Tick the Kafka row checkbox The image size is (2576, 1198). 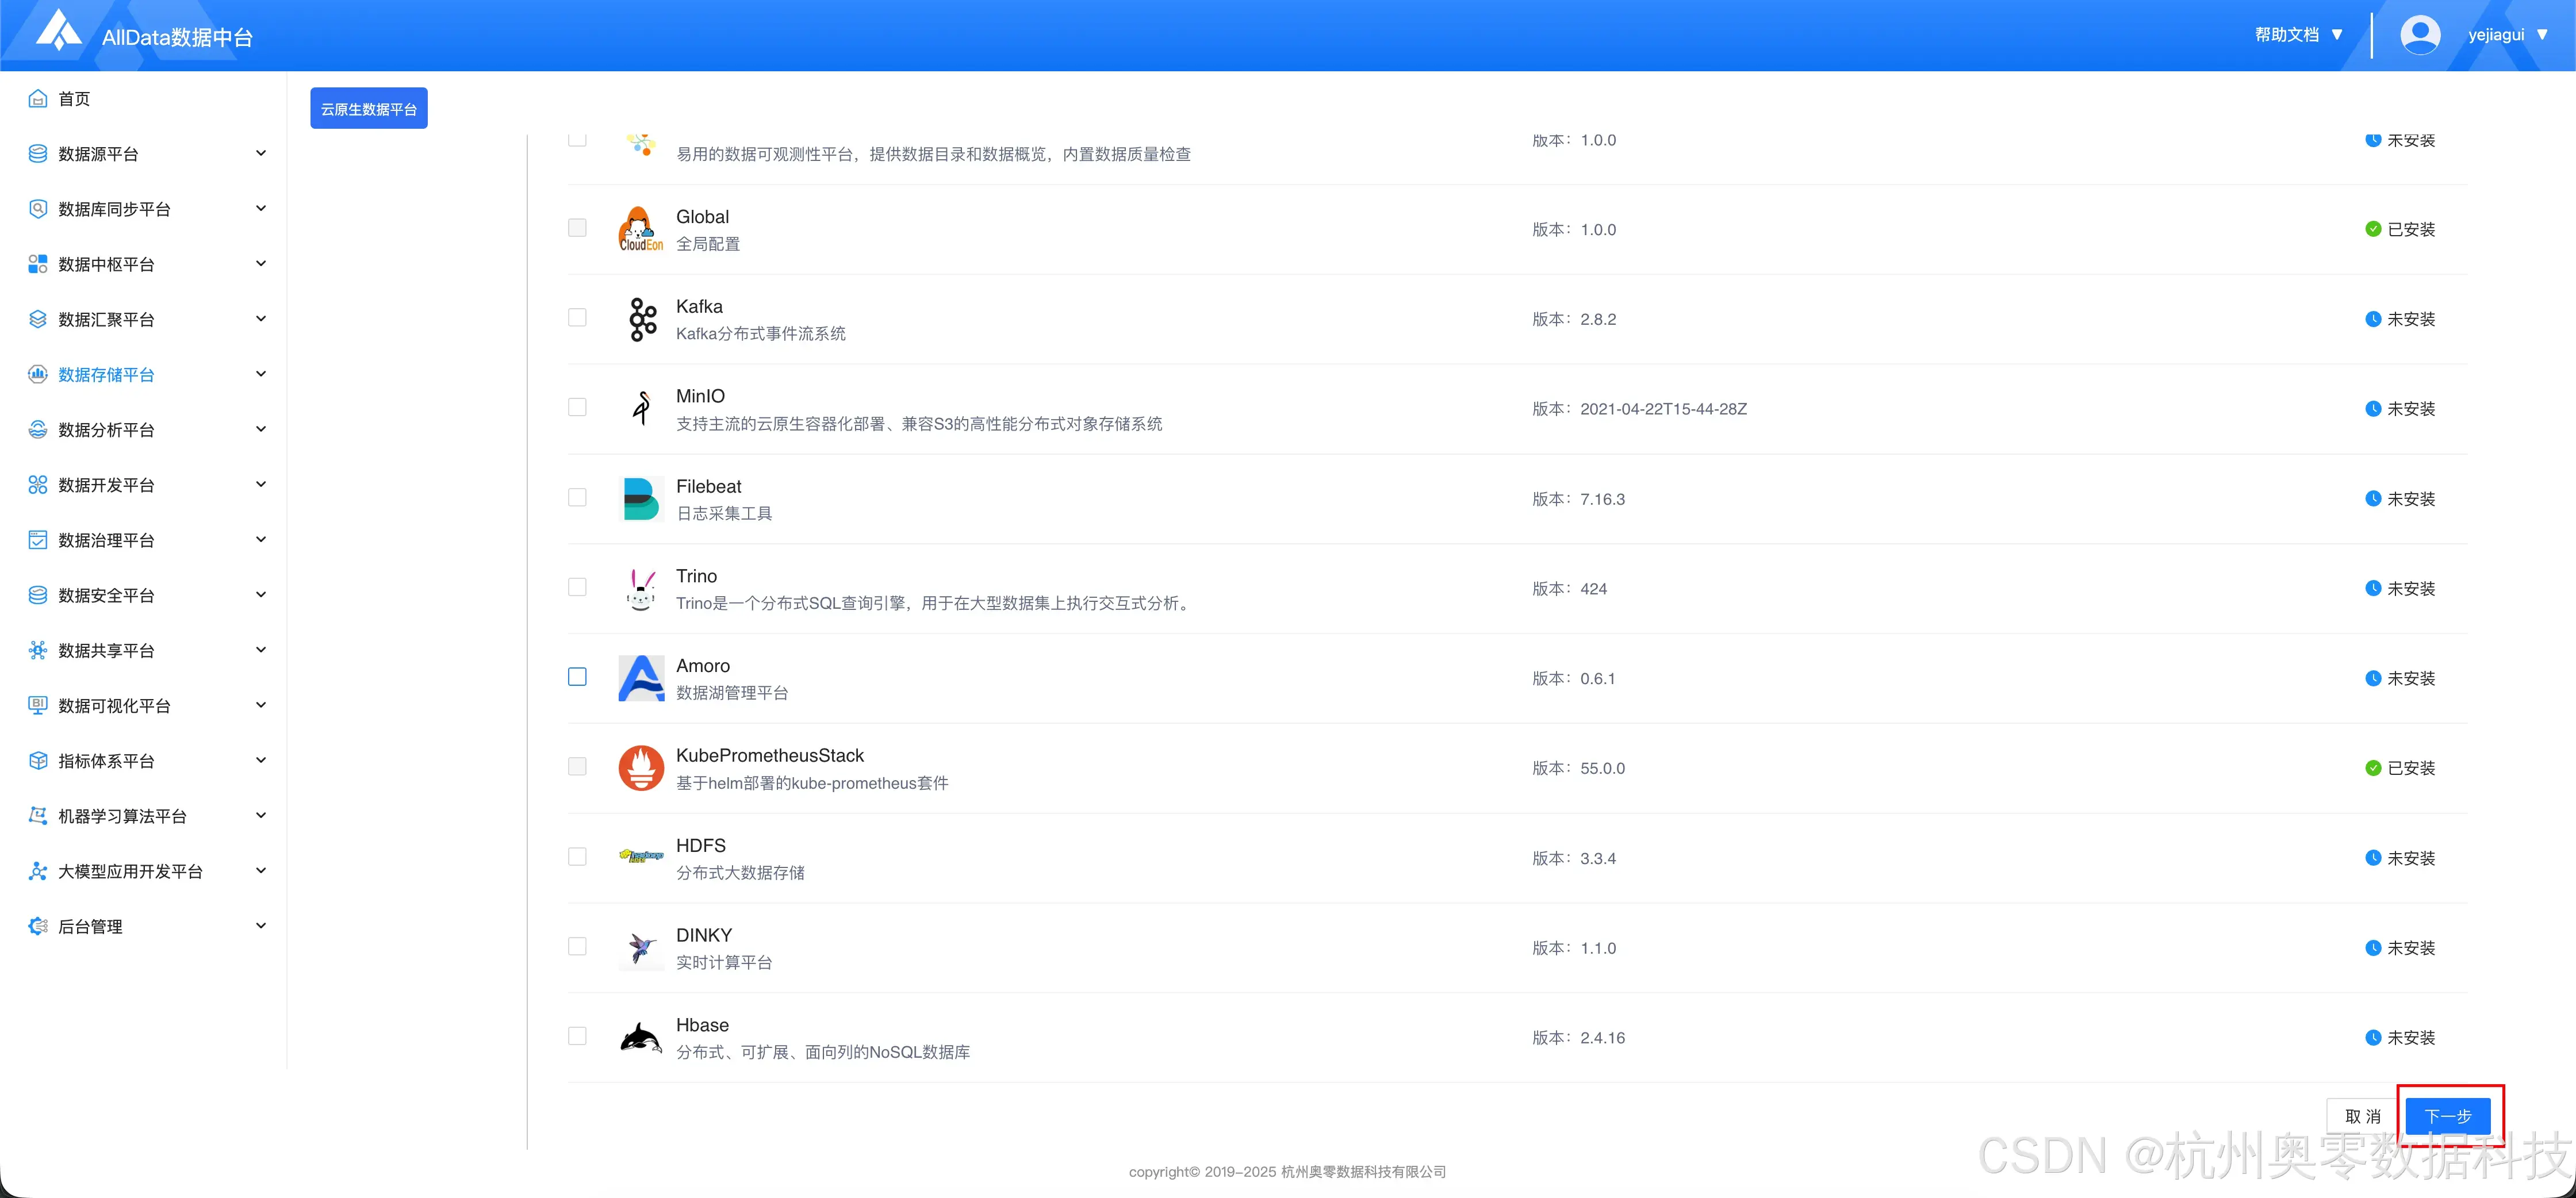577,318
